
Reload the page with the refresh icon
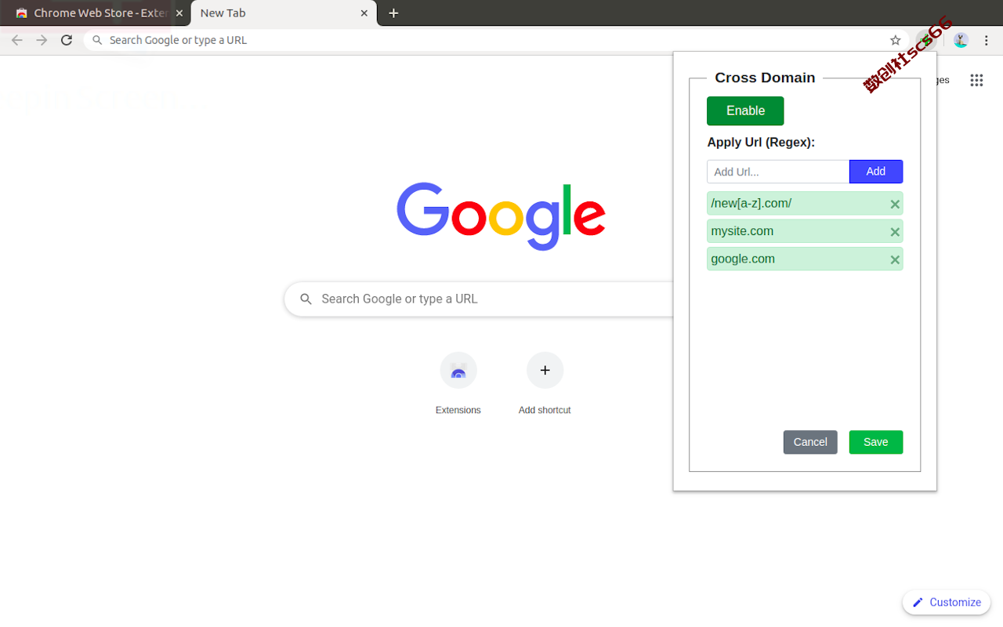67,40
